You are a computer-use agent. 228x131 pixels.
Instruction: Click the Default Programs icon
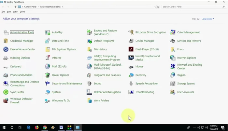click(x=89, y=41)
